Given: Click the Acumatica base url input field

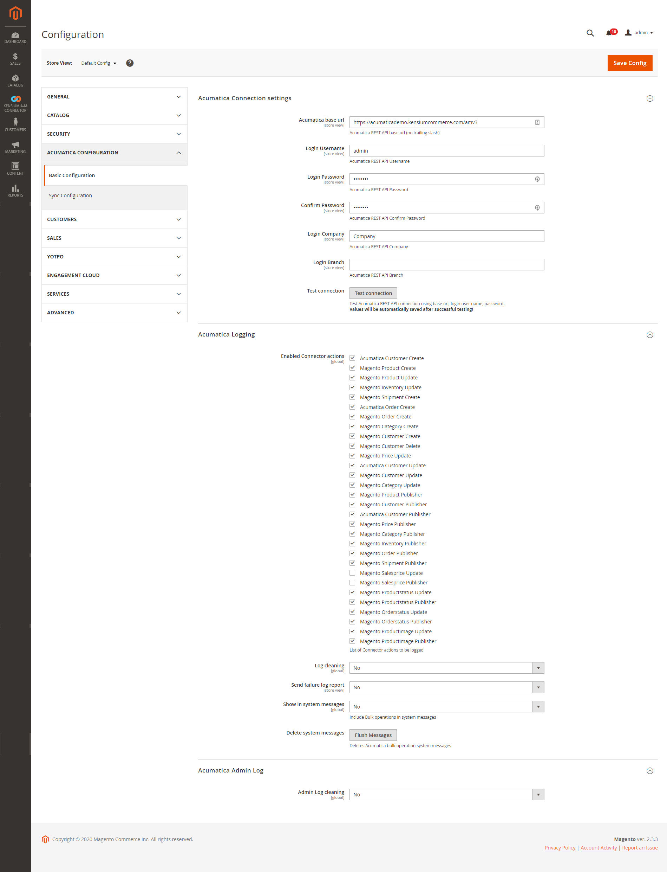Looking at the screenshot, I should [x=447, y=122].
